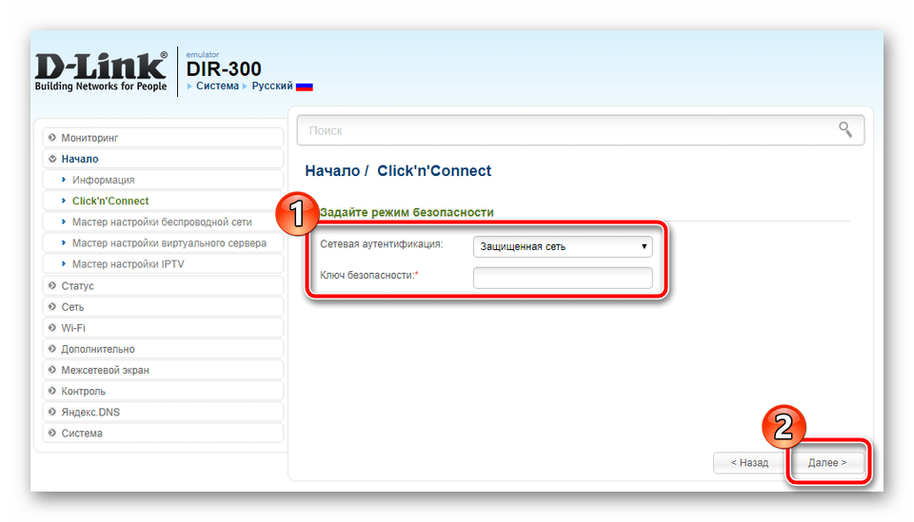Open the Русский language selector
914x522 pixels.
point(272,87)
